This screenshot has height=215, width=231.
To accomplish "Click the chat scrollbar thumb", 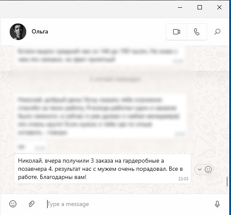I will pos(227,182).
